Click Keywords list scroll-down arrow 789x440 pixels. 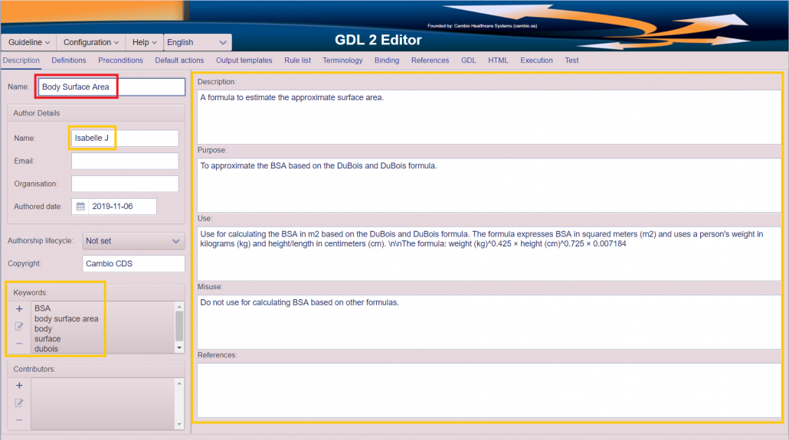pyautogui.click(x=179, y=348)
